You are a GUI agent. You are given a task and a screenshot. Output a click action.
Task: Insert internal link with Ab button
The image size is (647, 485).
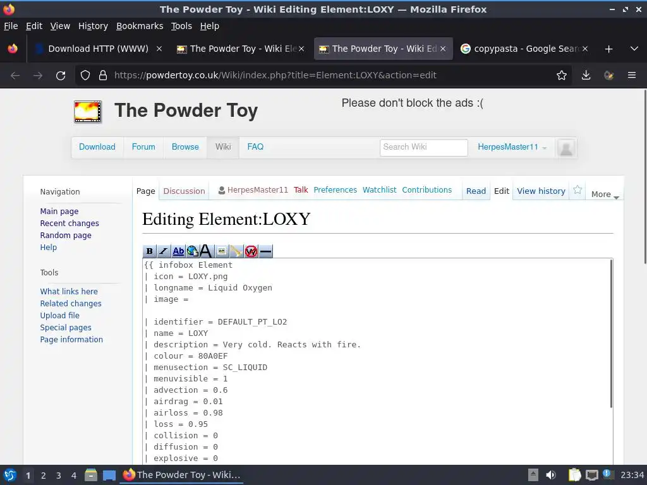pos(178,251)
